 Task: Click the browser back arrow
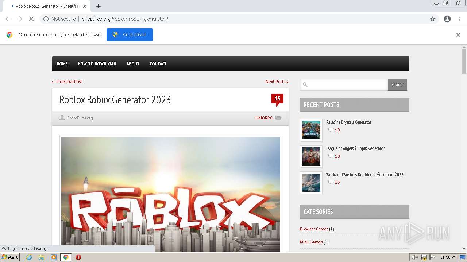[8, 19]
